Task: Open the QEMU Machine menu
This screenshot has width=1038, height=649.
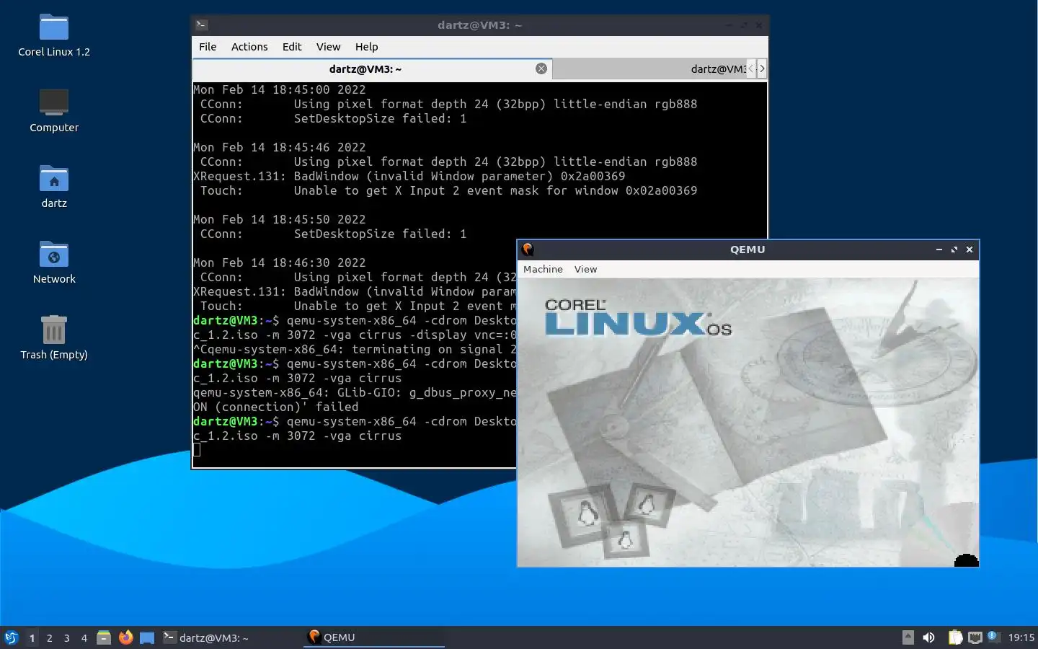Action: 543,269
